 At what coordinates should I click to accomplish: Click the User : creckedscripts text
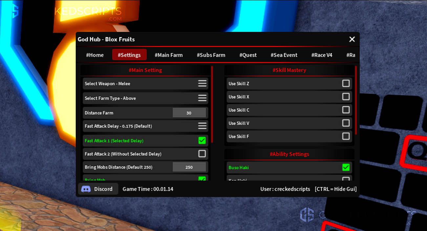click(285, 189)
